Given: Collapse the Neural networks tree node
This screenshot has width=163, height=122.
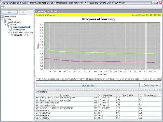Looking at the screenshot, I should click(2, 22).
